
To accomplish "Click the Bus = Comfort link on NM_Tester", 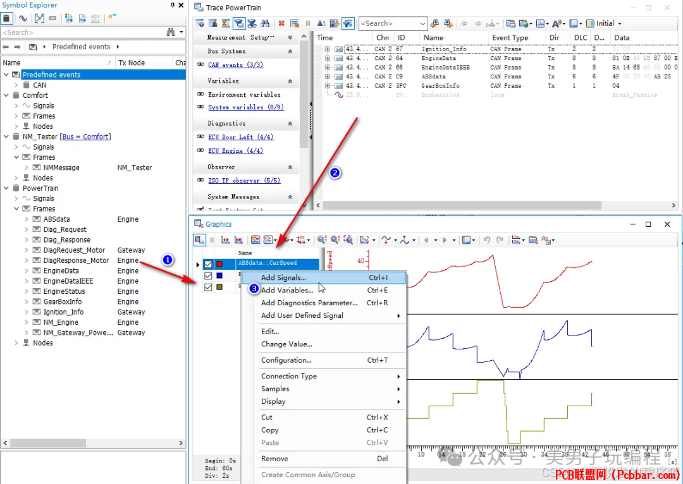I will click(85, 136).
